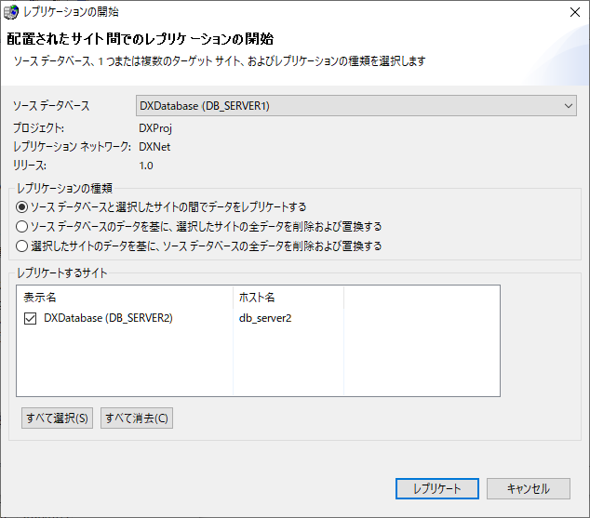The image size is (590, 518).
Task: Select the db_server2 host name cell
Action: pos(266,318)
